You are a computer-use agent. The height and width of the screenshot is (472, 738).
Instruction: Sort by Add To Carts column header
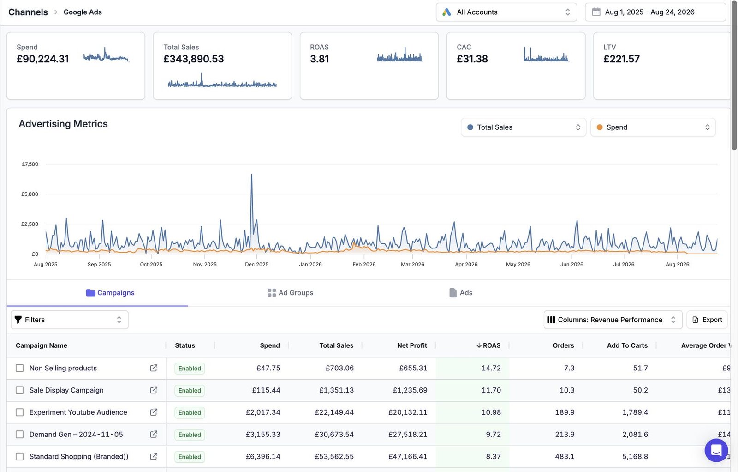tap(627, 345)
